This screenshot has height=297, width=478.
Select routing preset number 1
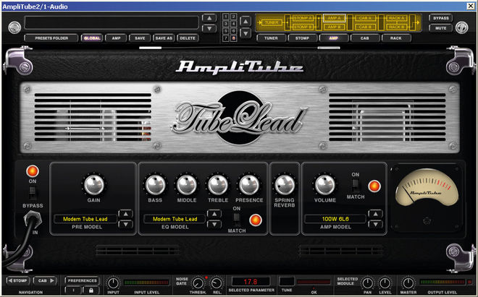click(226, 17)
